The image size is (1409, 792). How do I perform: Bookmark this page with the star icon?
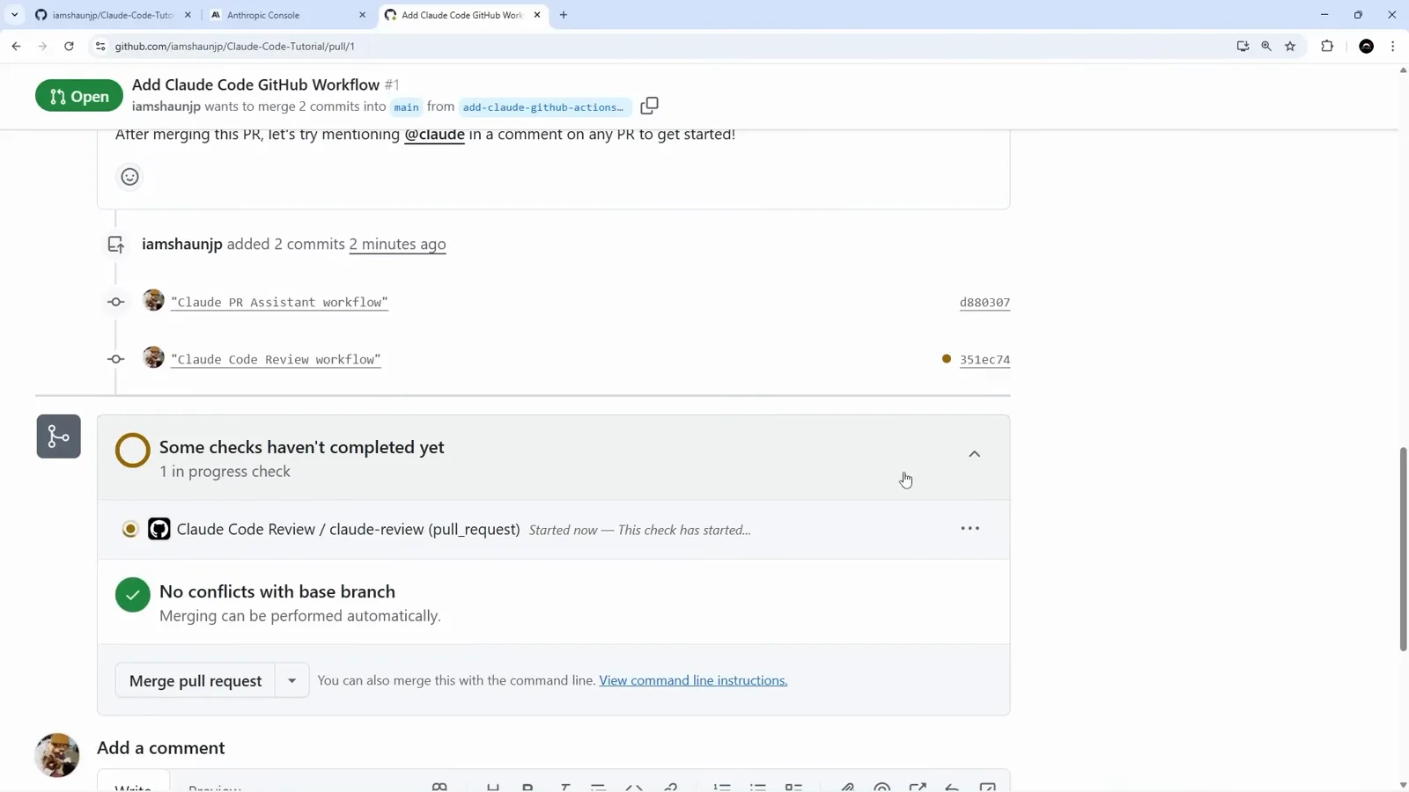click(1290, 46)
